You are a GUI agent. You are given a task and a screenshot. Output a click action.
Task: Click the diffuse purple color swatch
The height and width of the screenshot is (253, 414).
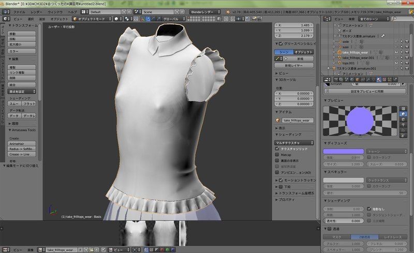point(344,151)
